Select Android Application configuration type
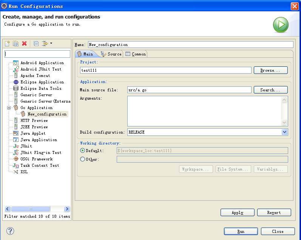The height and width of the screenshot is (240, 301). [x=42, y=63]
